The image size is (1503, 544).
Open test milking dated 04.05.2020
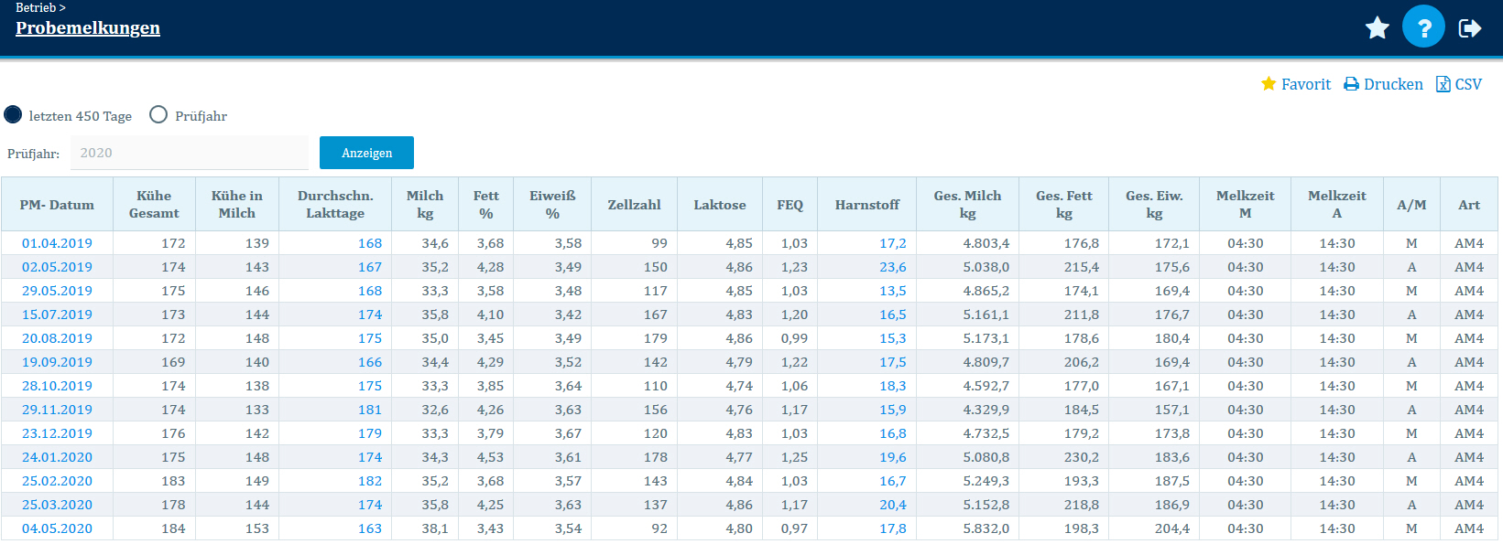57,528
